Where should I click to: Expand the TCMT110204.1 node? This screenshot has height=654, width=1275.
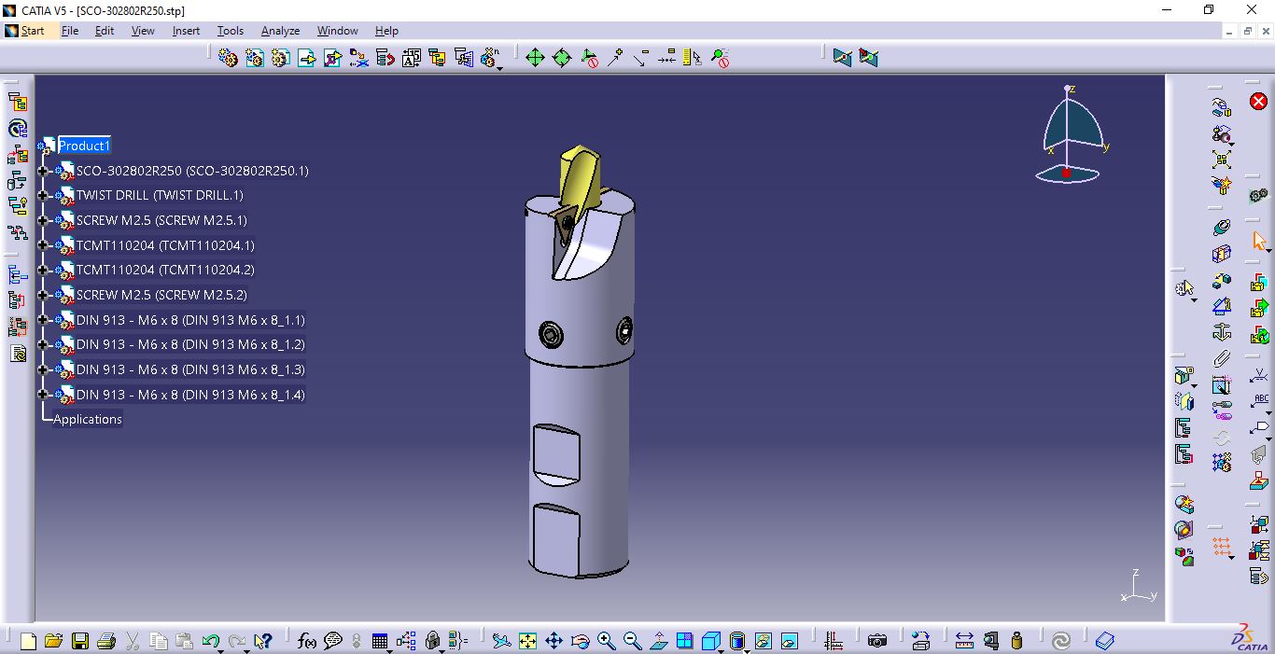pyautogui.click(x=42, y=245)
